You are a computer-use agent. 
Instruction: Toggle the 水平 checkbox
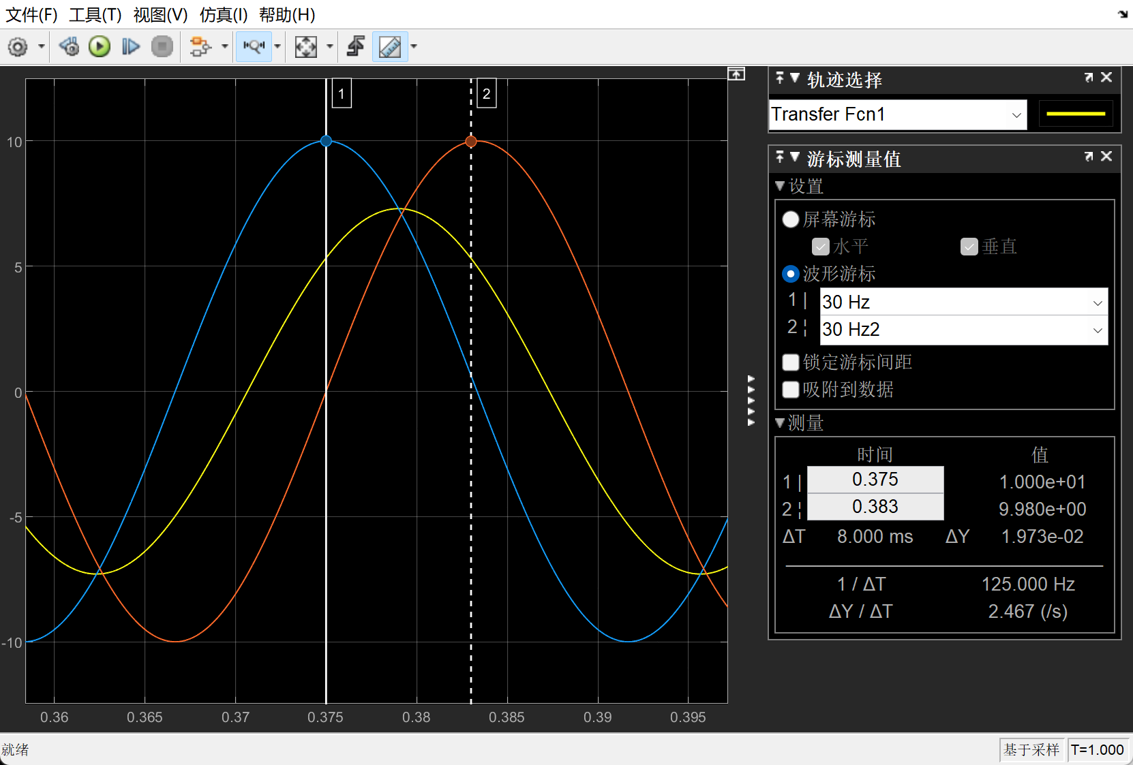821,247
